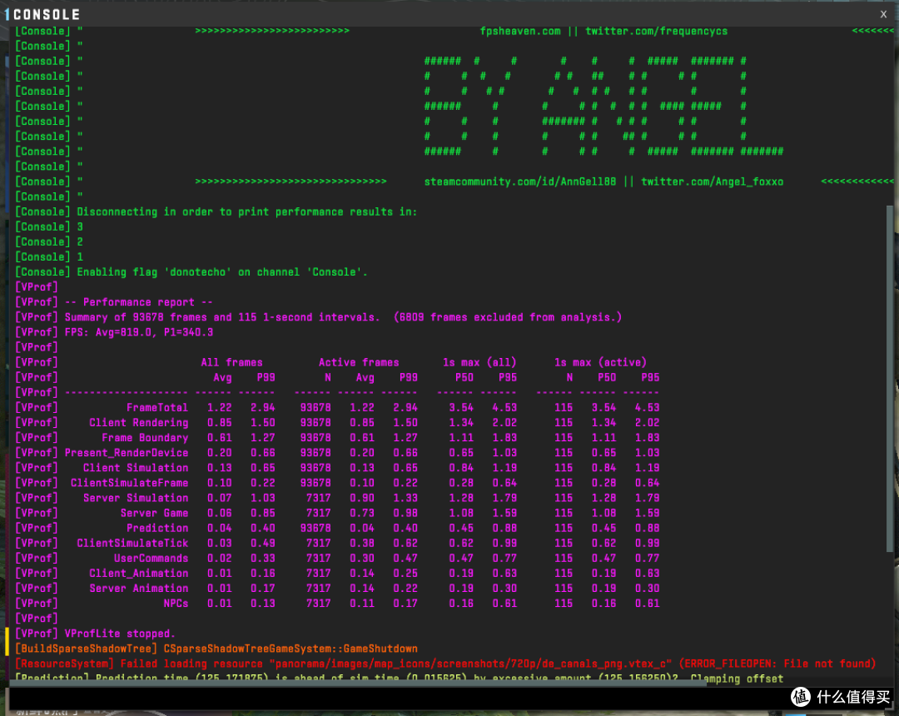Click the horizontal scrollbar at the console bottom
The width and height of the screenshot is (899, 716).
pos(358,683)
